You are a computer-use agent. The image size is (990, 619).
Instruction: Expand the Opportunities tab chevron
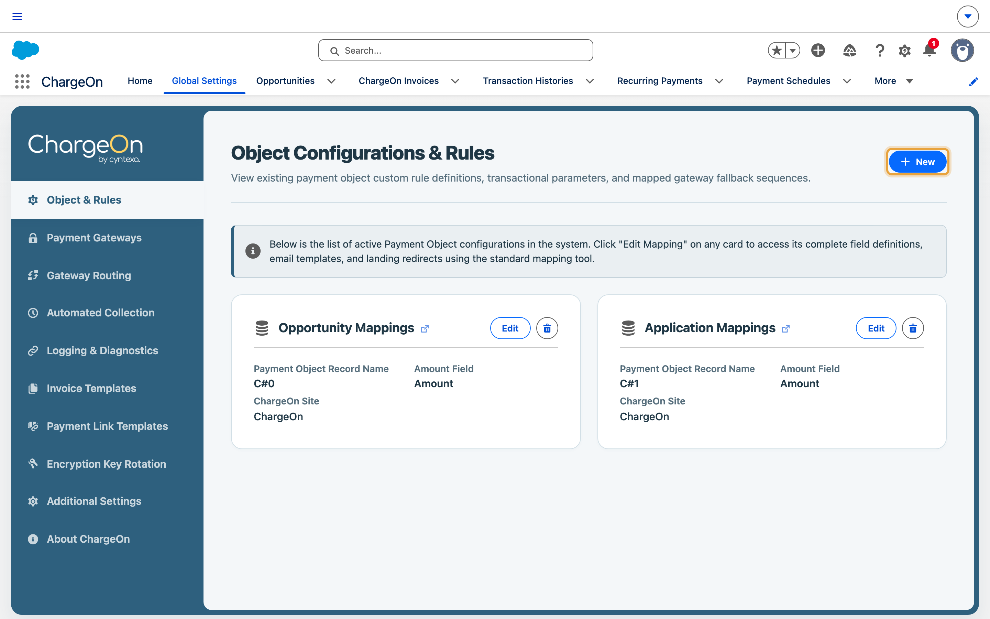point(331,81)
